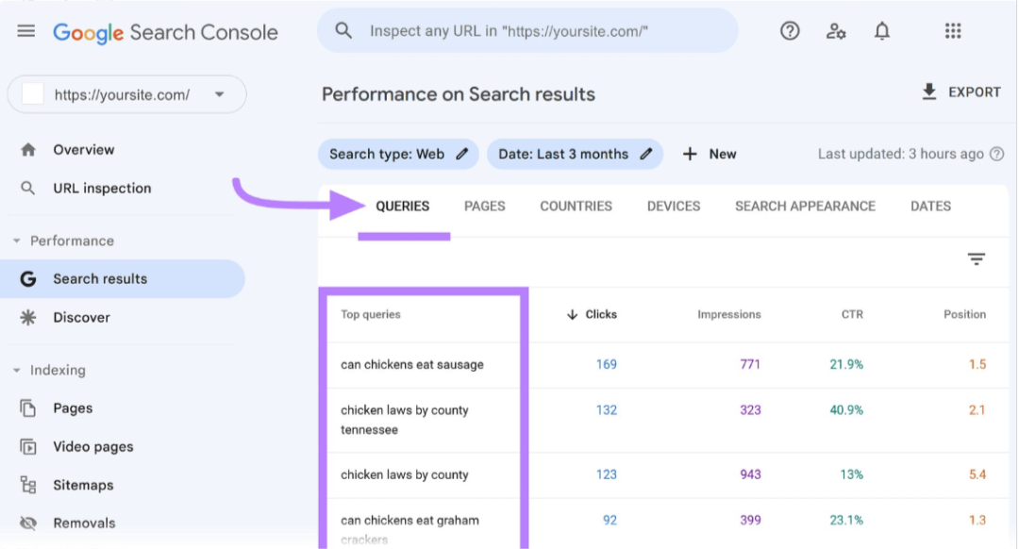Viewport: 1019px width, 549px height.
Task: Open the yoursite.com property dropdown
Action: coord(127,95)
